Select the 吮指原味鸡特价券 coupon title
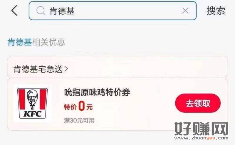The height and width of the screenshot is (145, 235). [97, 92]
